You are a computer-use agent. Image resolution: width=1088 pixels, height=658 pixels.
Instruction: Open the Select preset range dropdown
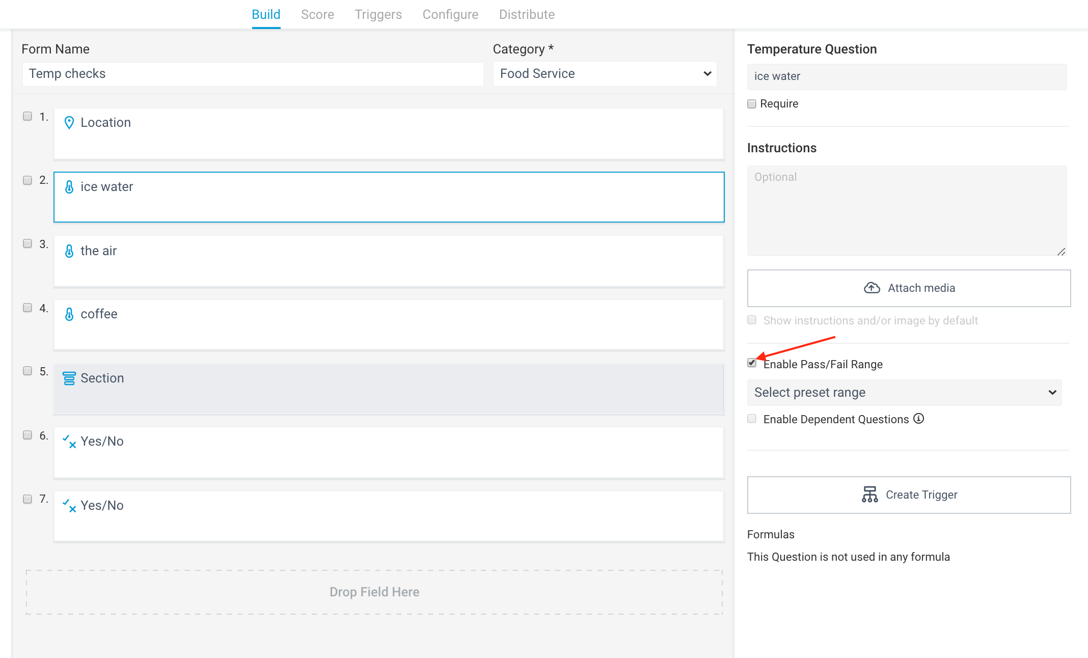click(x=904, y=392)
